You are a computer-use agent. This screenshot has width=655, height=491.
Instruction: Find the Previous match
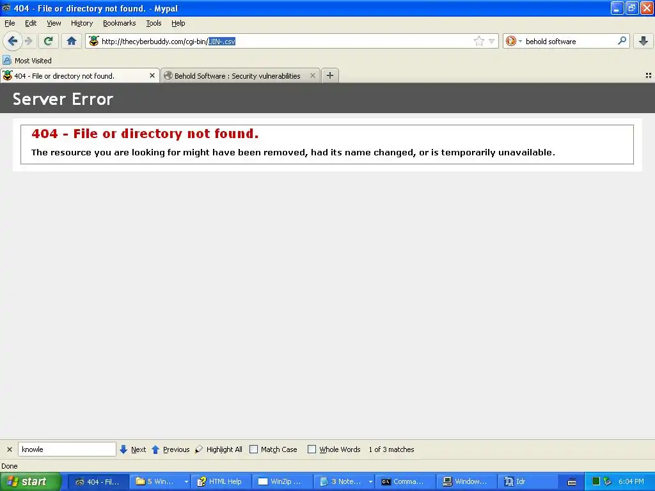[170, 449]
